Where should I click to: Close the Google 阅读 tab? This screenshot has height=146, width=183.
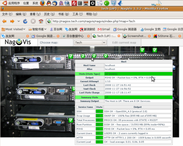tap(58, 36)
